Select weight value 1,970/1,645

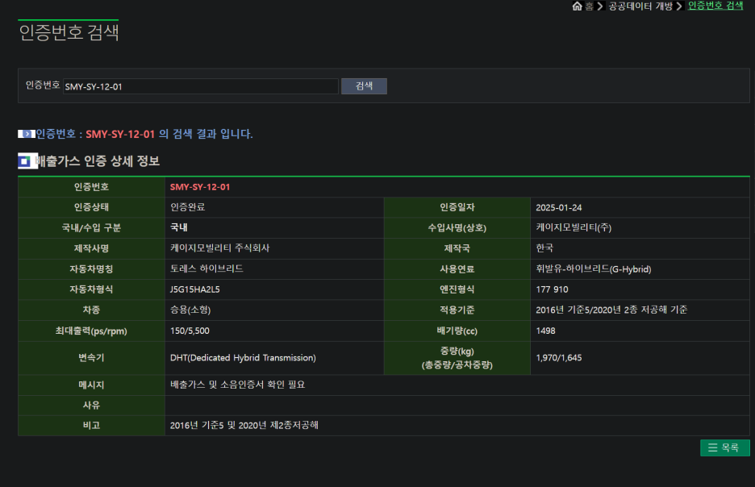[x=558, y=357]
